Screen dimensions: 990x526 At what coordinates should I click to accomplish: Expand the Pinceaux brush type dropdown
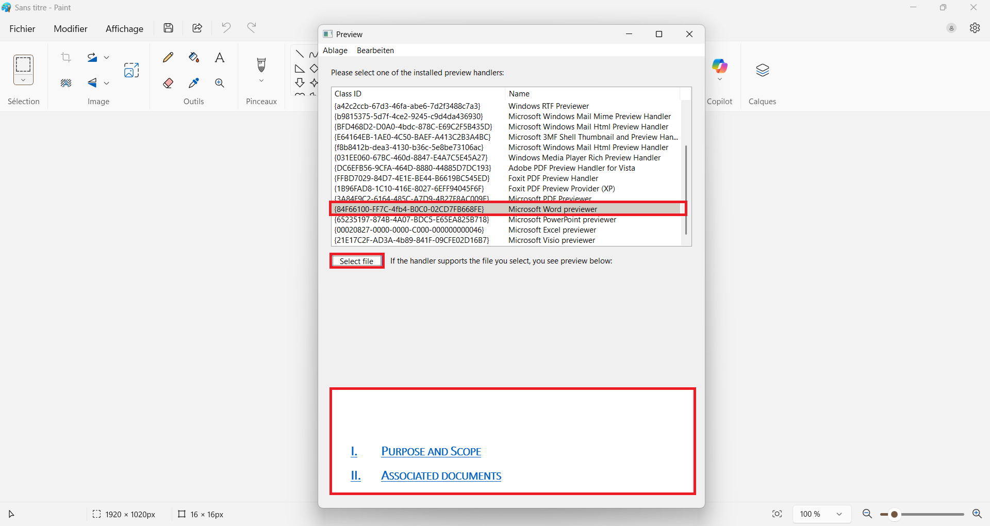coord(261,80)
